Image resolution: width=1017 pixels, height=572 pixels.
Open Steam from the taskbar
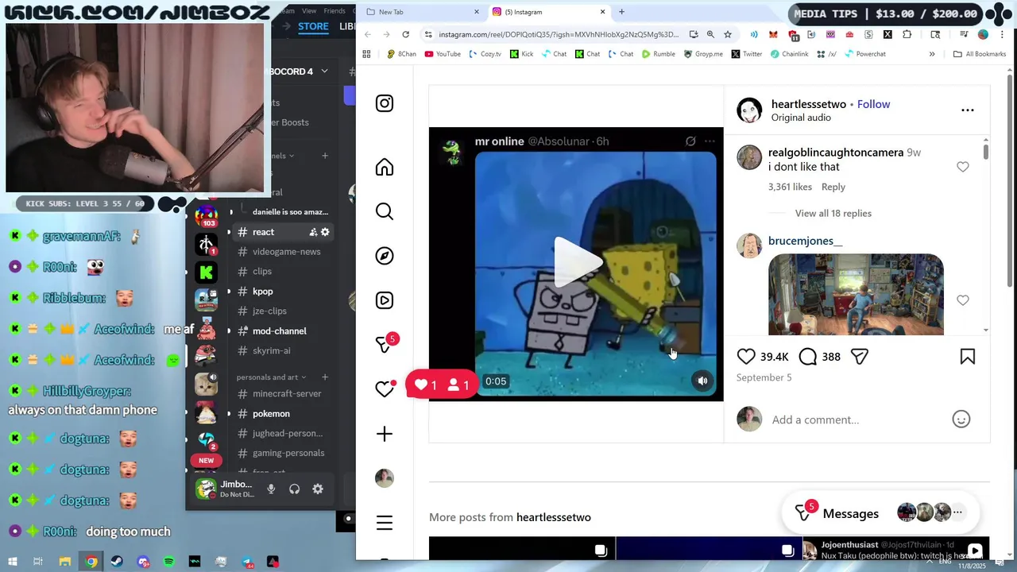(x=118, y=562)
